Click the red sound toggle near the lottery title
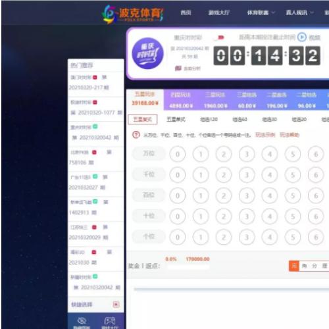This screenshot has height=329, width=329. [x=220, y=38]
